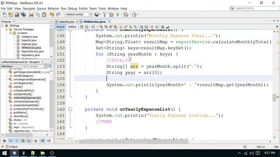Click the Find Selection magnifier icon in the editor toolbar
280x157 pixels.
tap(101, 27)
